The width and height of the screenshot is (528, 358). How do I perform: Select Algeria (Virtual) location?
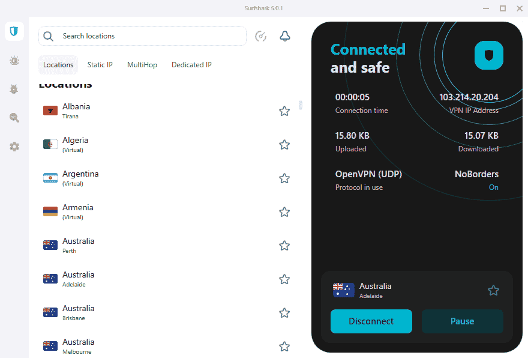coord(167,145)
